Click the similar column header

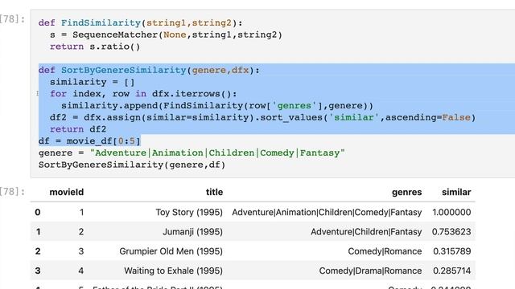coord(456,192)
